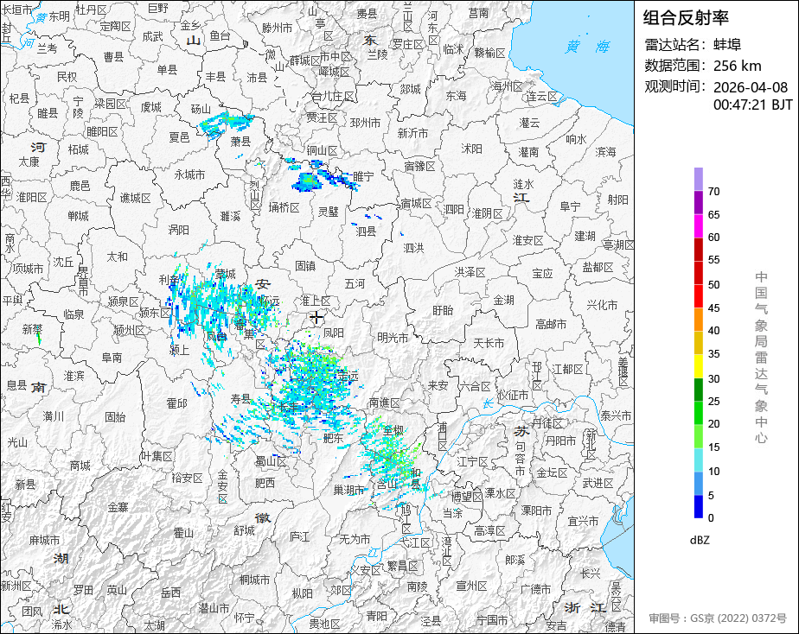The image size is (799, 634).
Task: Click the 肥东 county label
Action: [x=333, y=438]
